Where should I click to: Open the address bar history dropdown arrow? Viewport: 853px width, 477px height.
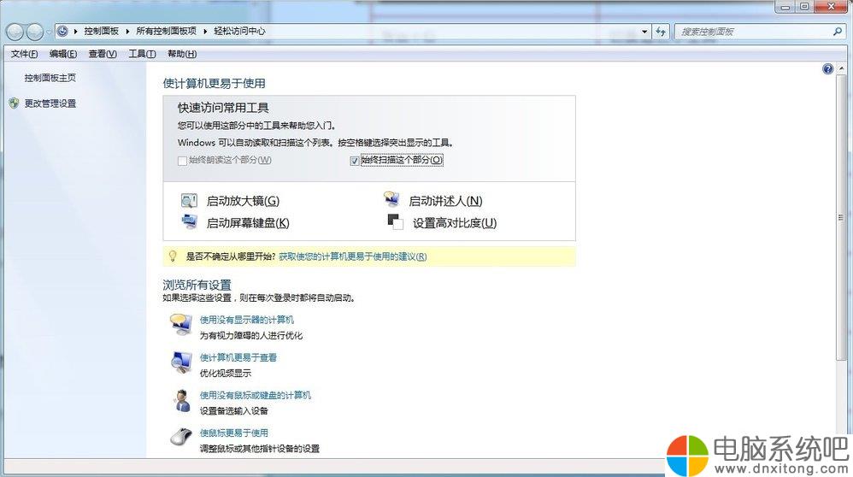[645, 32]
